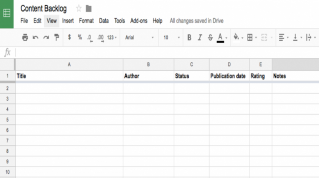This screenshot has width=319, height=178.
Task: Open the Data menu
Action: pos(104,21)
